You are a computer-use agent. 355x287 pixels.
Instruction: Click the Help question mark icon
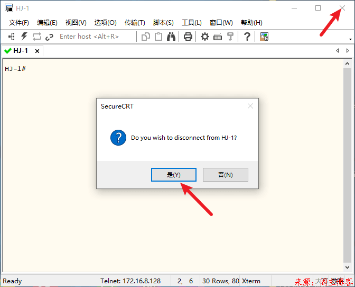click(247, 37)
